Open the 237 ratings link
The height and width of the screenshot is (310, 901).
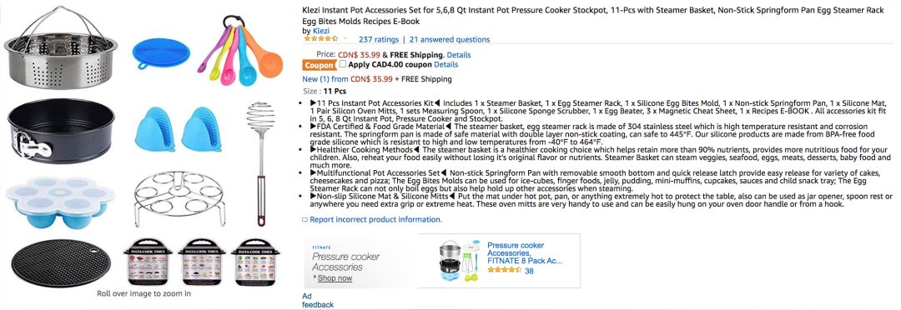pos(378,40)
